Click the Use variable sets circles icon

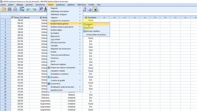[89, 9]
